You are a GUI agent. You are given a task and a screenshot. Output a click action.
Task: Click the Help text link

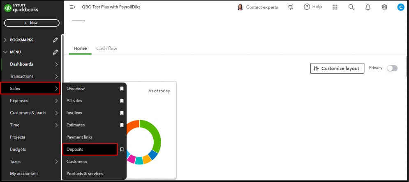[317, 7]
